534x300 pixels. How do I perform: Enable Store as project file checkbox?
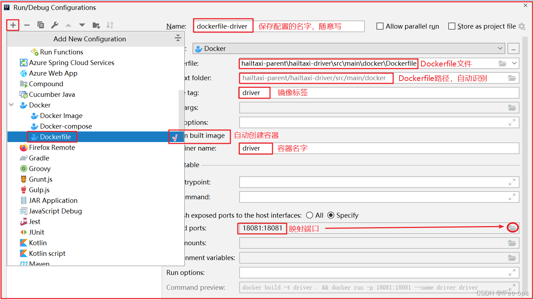452,26
